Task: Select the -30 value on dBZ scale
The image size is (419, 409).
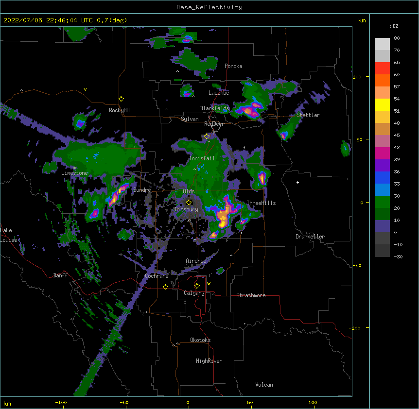Action: click(398, 256)
